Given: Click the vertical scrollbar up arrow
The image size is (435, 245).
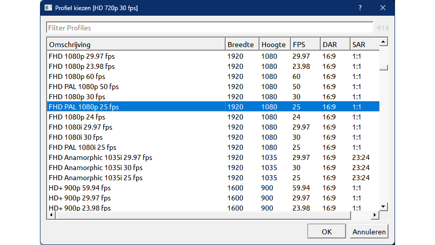Looking at the screenshot, I should (384, 42).
